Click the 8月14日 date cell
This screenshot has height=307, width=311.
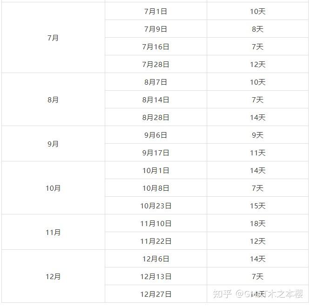(155, 100)
